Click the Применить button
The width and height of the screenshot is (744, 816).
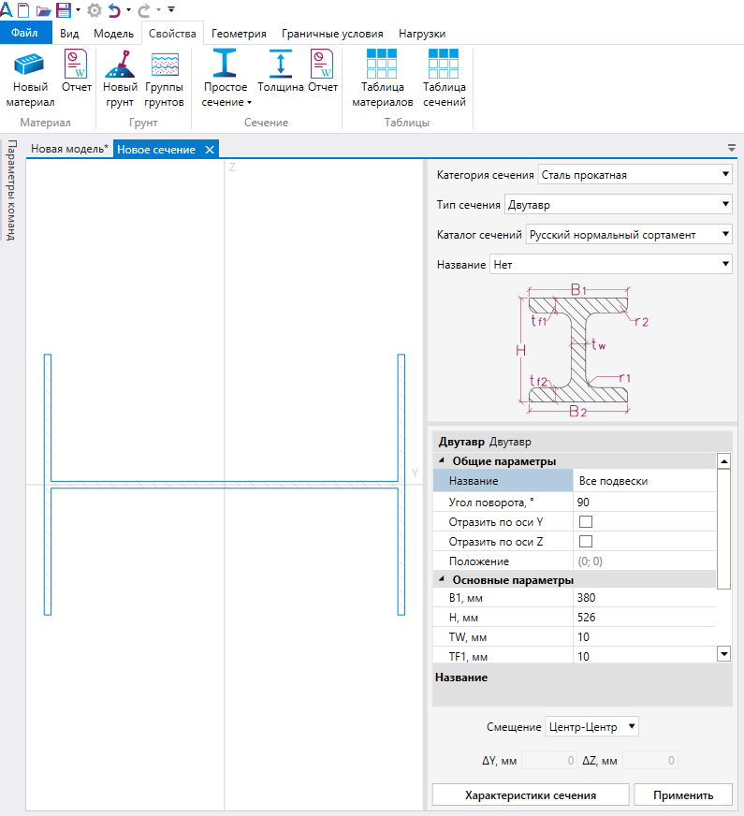(x=683, y=794)
